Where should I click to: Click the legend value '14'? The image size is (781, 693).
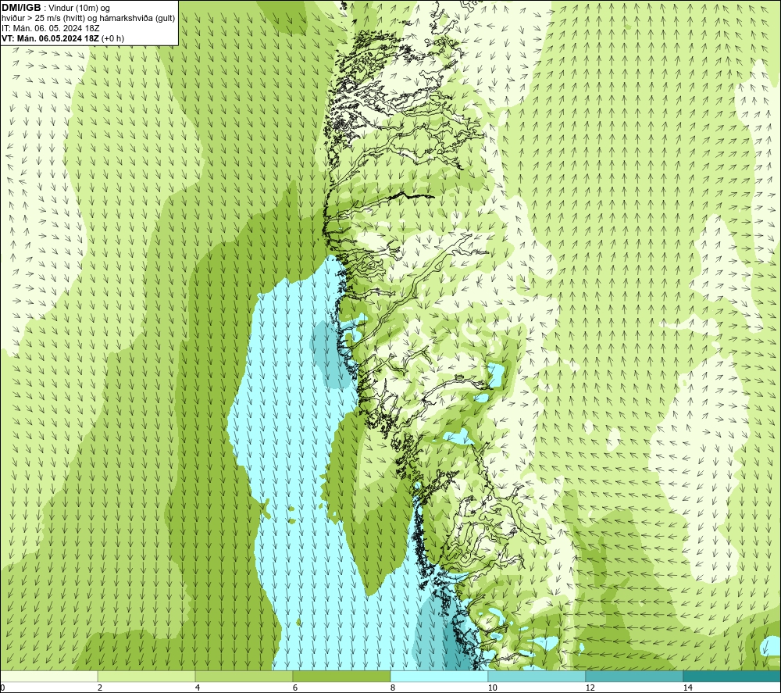[688, 688]
